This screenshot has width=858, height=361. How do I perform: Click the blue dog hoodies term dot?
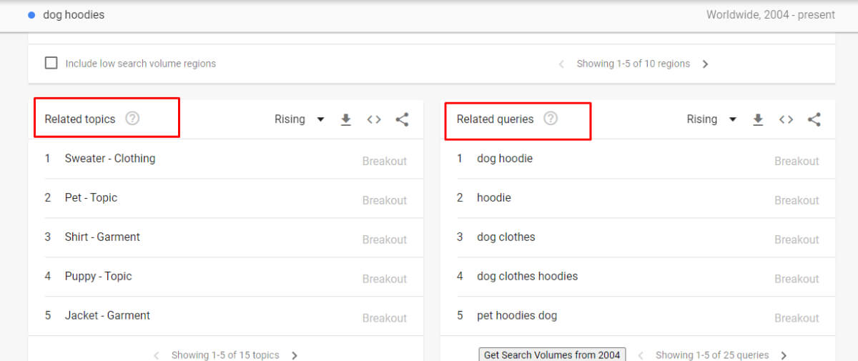[x=31, y=15]
